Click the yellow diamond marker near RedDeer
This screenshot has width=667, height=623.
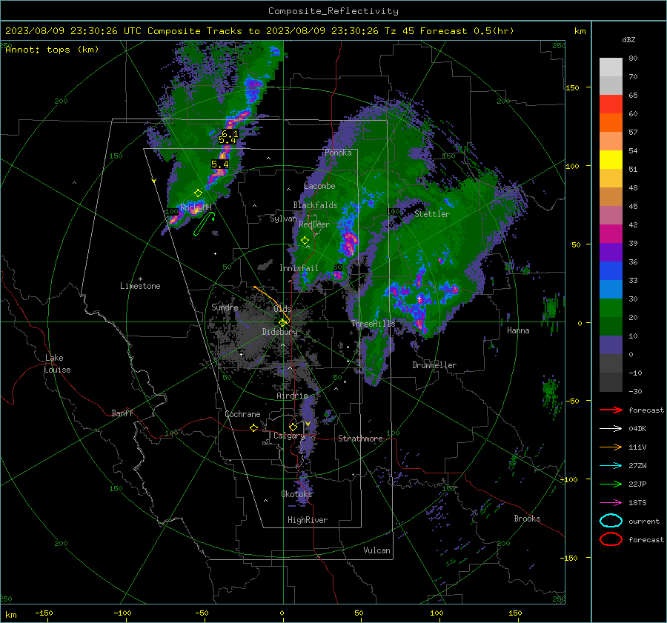pyautogui.click(x=305, y=240)
